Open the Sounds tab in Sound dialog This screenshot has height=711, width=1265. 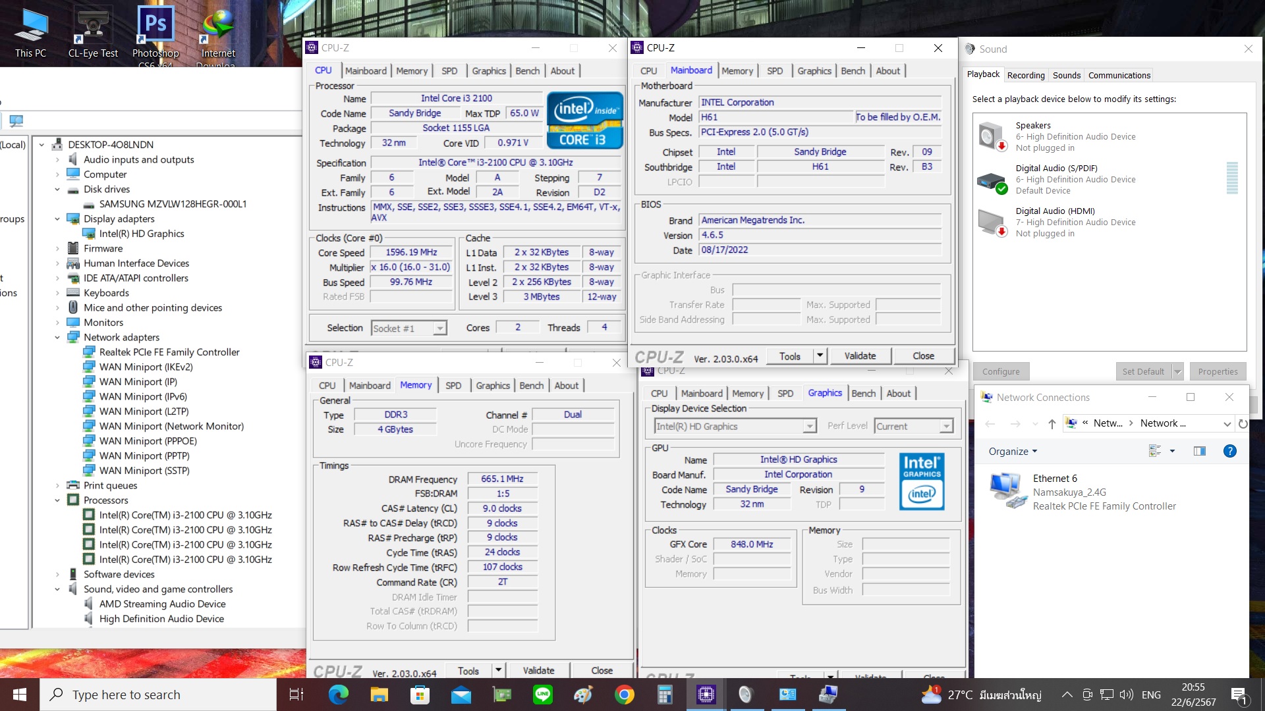[x=1066, y=76]
